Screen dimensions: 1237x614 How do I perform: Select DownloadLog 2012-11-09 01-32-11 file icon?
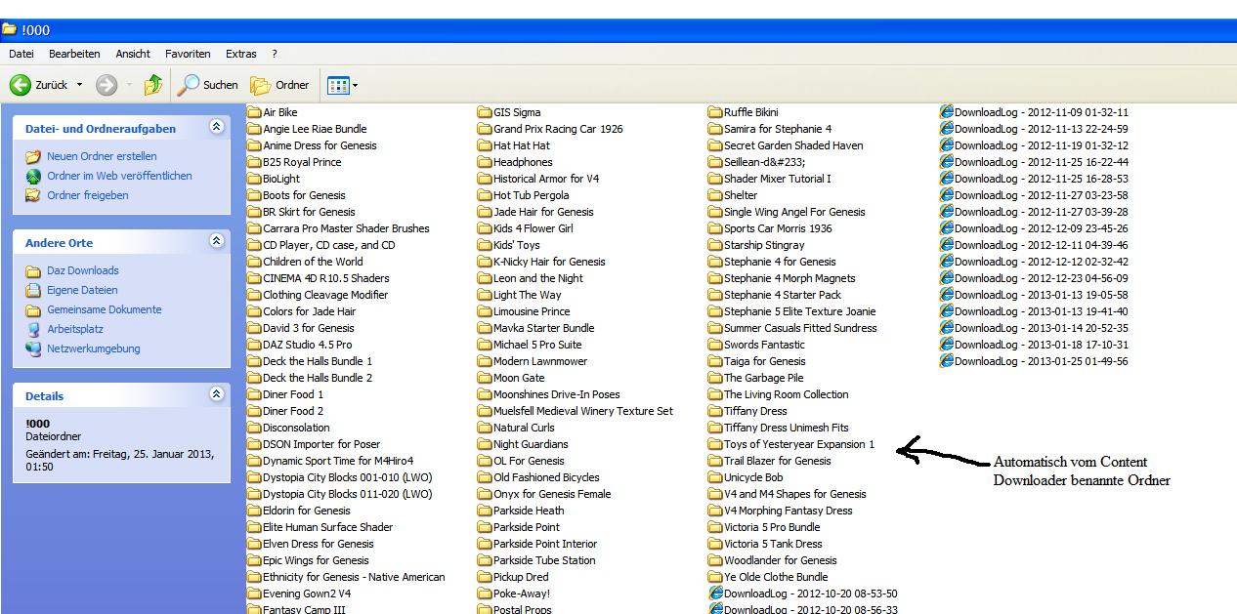tap(946, 112)
